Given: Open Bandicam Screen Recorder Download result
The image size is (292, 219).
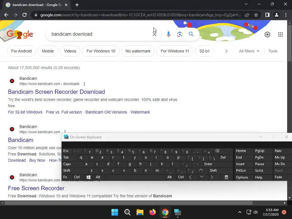Looking at the screenshot, I should [56, 92].
